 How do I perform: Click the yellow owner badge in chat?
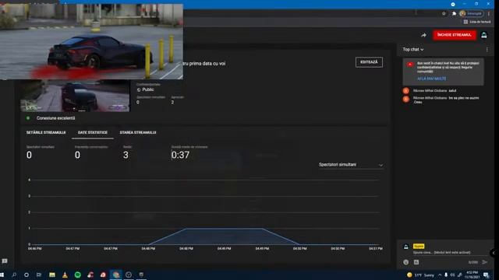click(x=418, y=247)
